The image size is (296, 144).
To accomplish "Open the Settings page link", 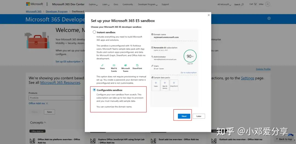I will (247, 78).
